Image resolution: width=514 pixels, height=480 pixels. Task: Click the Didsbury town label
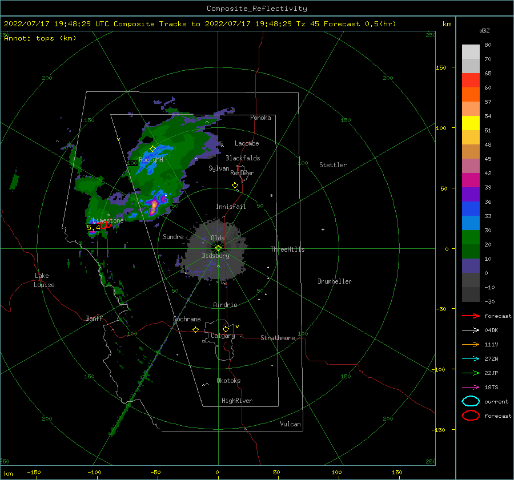coord(216,256)
